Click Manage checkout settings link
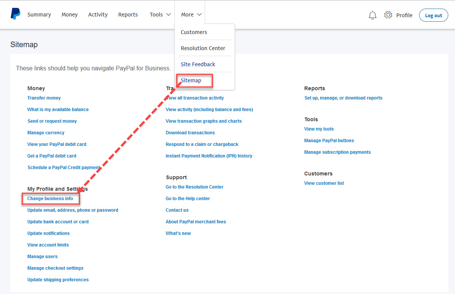This screenshot has width=455, height=294. point(55,268)
